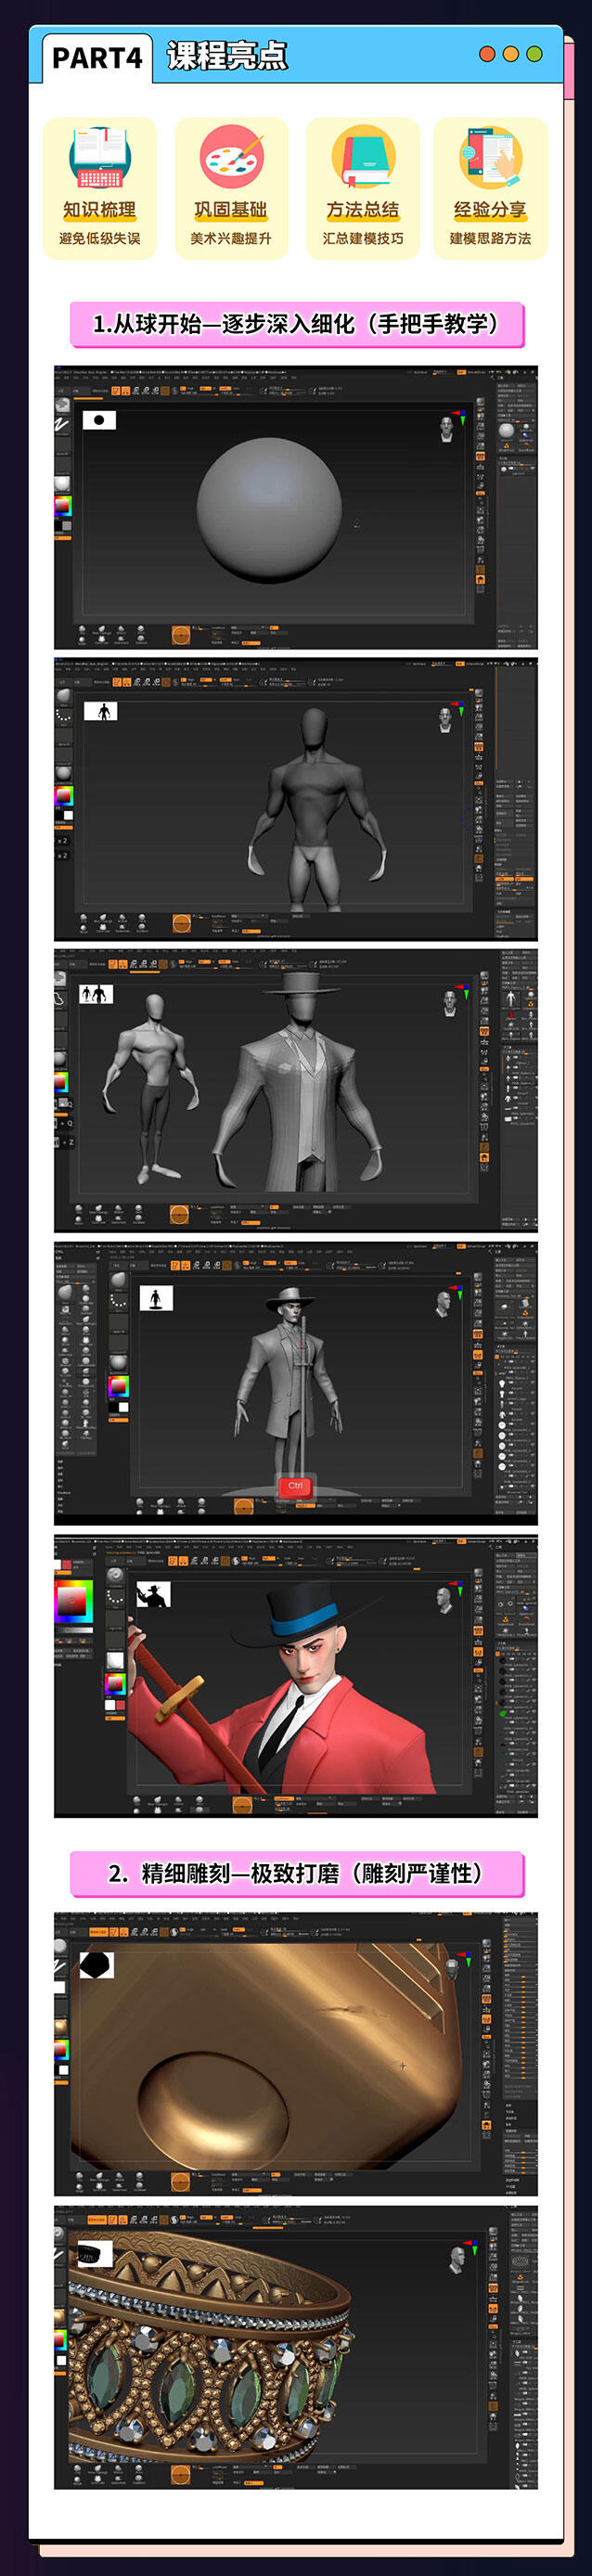Select the 知识梳理 book-and-keyboard icon

point(99,157)
